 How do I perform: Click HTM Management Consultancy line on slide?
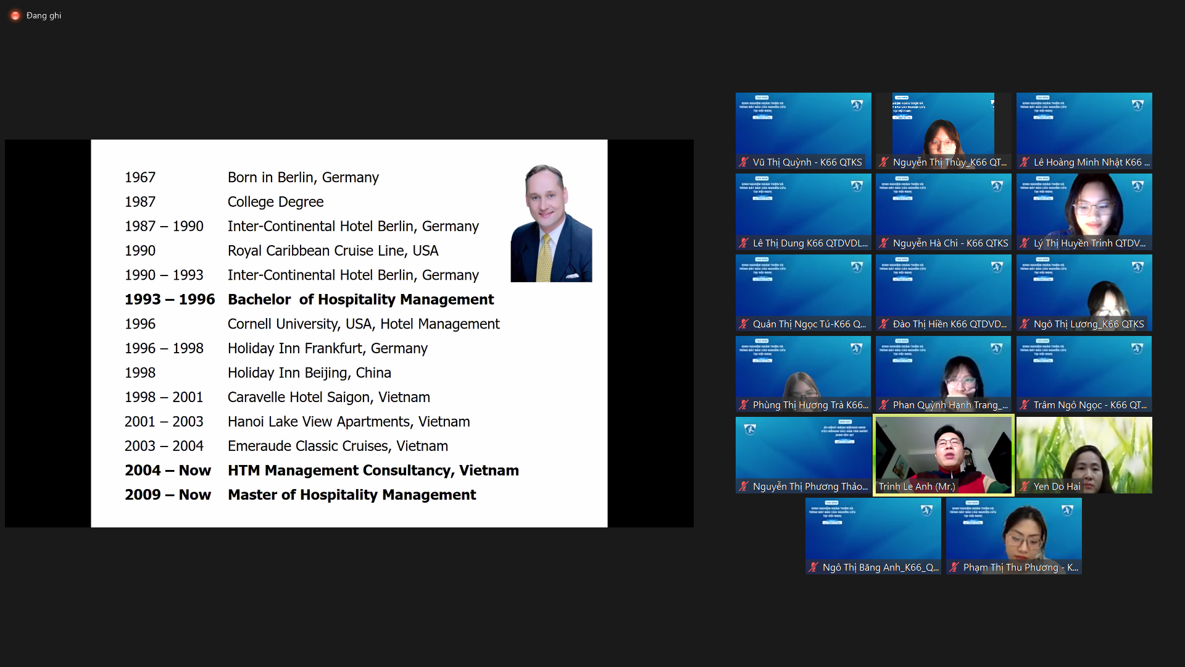click(373, 471)
